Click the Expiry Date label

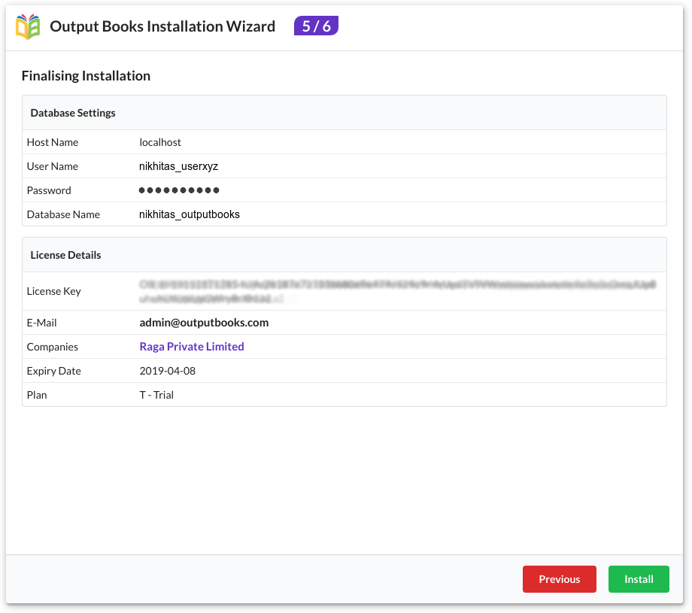54,371
